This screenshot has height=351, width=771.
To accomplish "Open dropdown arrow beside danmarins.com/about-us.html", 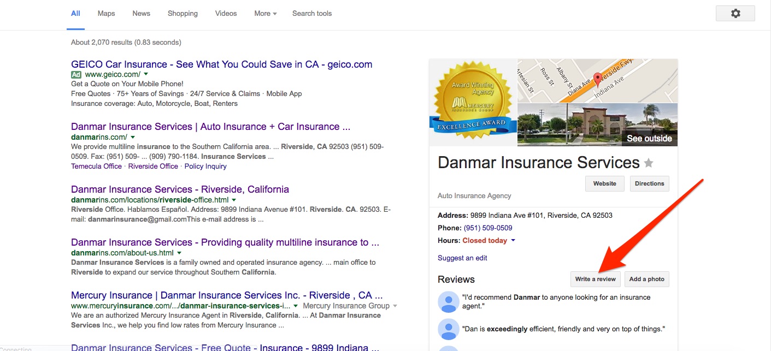I will coord(179,253).
